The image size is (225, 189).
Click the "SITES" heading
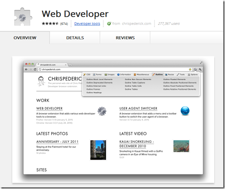click(42, 170)
